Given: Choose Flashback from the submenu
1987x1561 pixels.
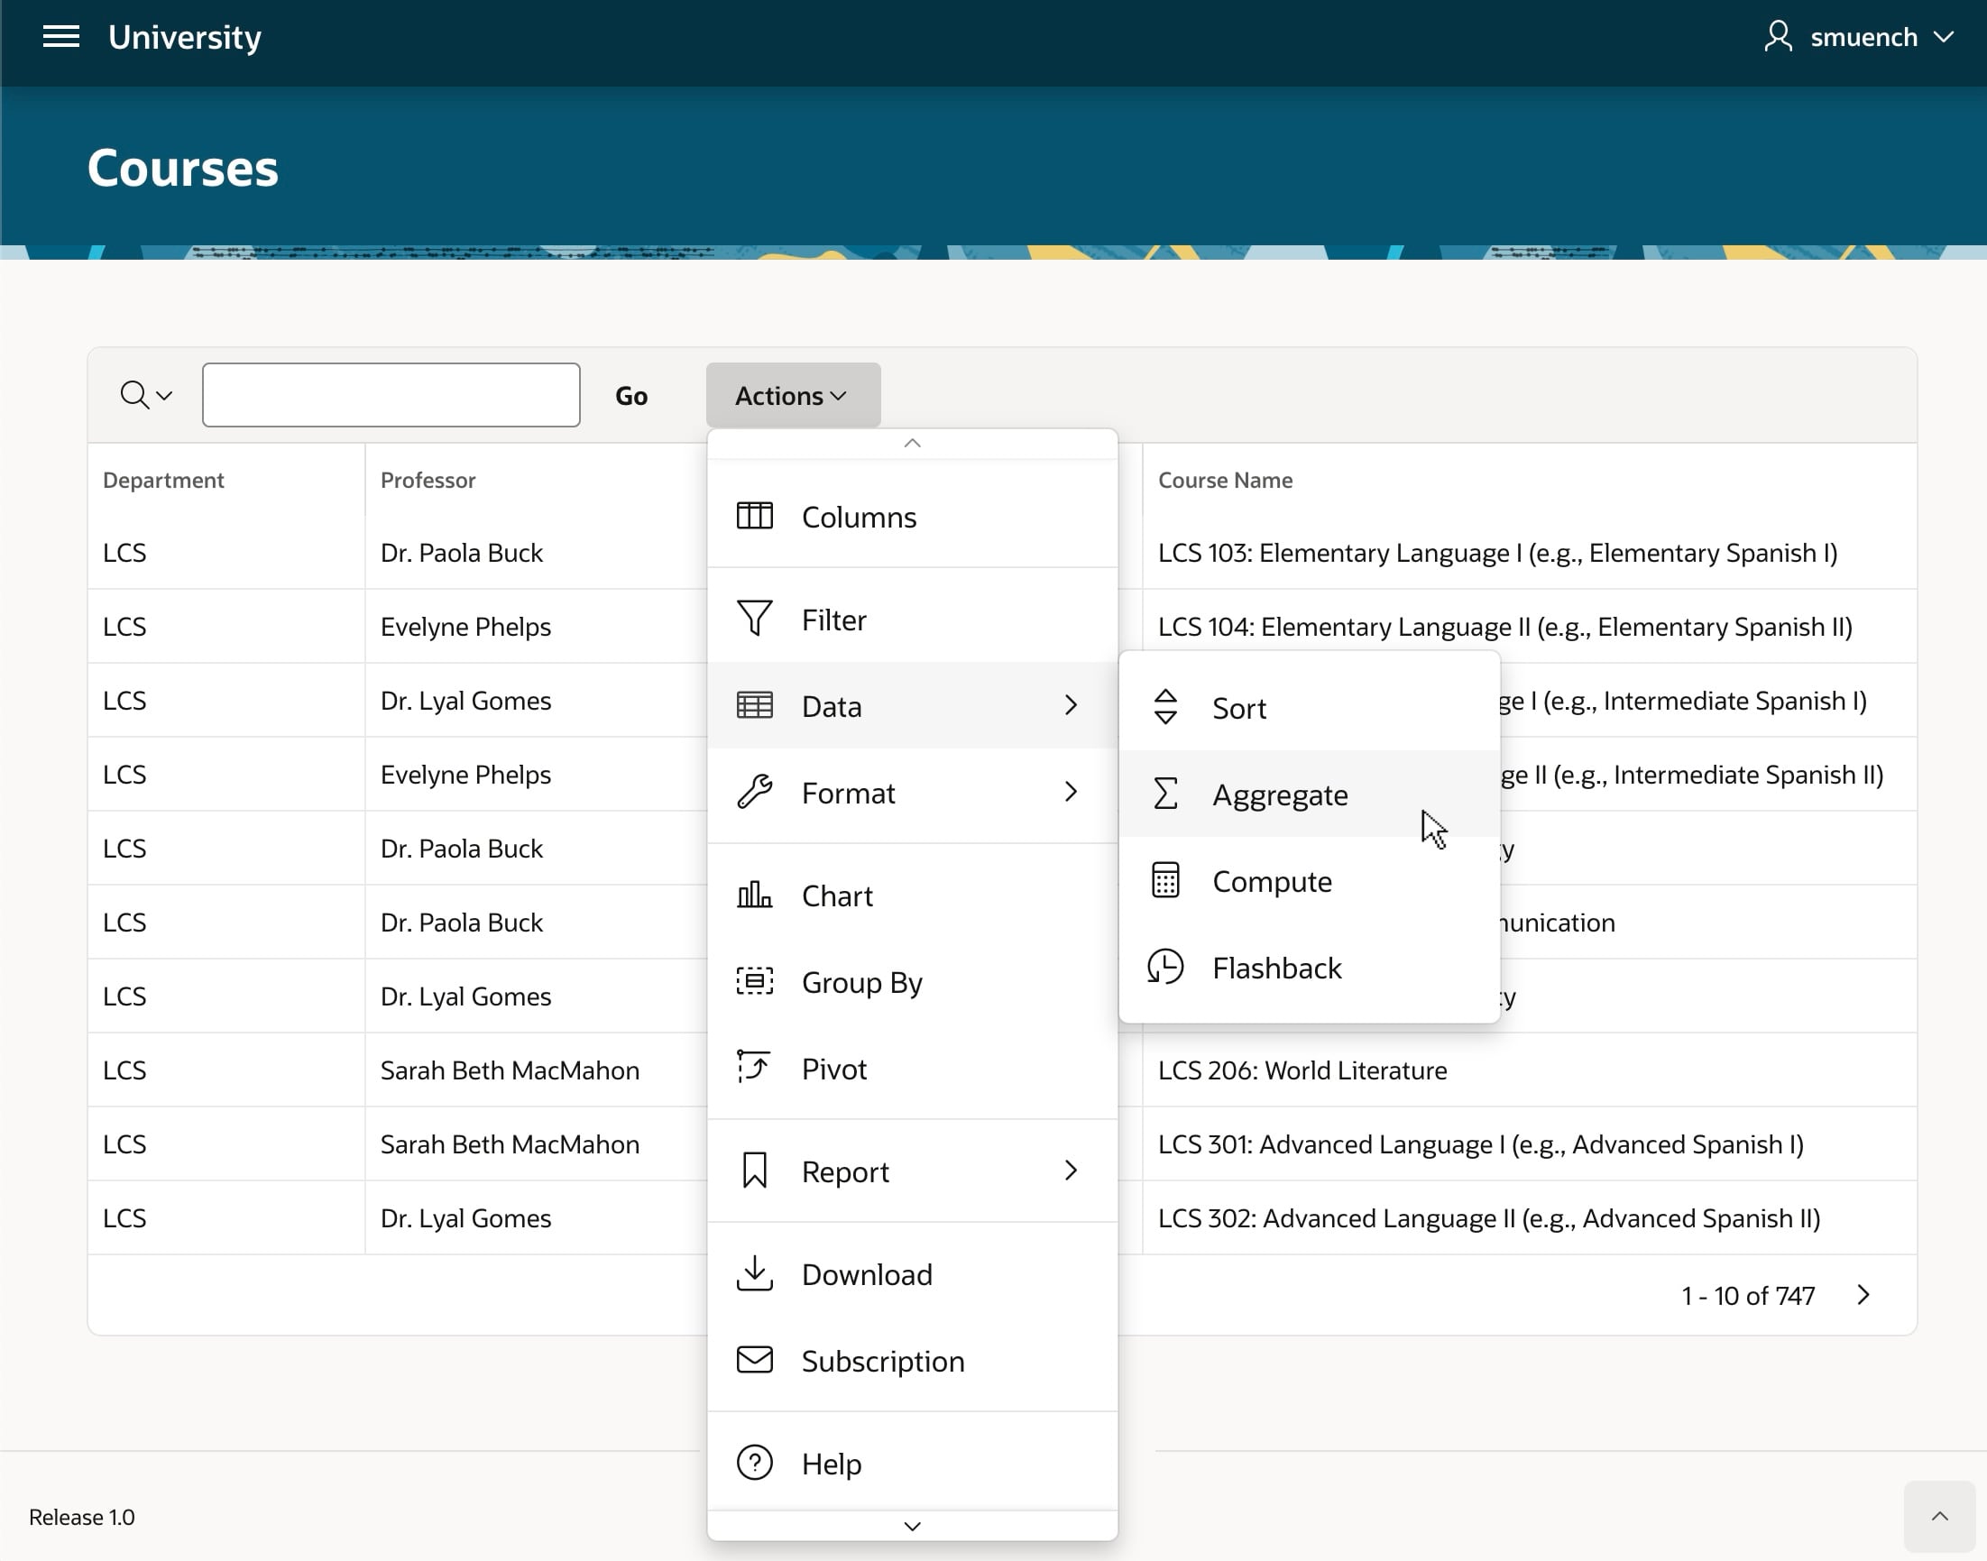Looking at the screenshot, I should point(1277,967).
